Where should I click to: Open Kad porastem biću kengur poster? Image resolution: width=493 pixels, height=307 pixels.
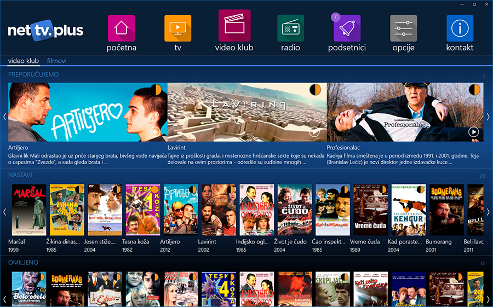[409, 210]
